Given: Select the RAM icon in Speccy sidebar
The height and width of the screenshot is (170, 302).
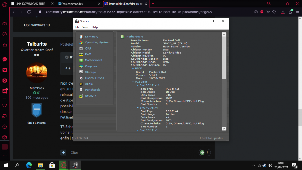Looking at the screenshot, I should pos(81,54).
